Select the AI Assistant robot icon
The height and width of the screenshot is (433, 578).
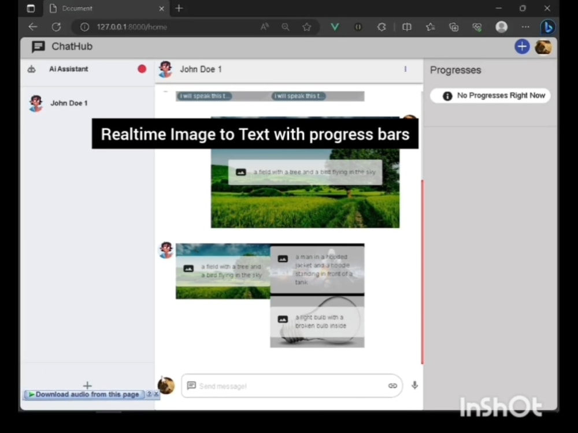tap(31, 69)
